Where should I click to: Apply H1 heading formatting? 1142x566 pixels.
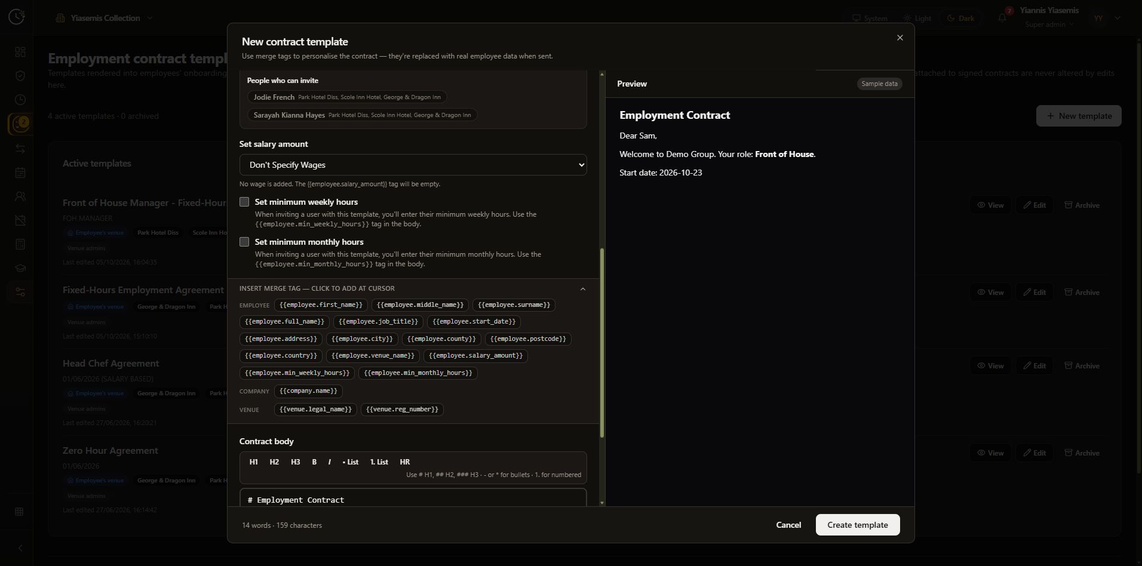[254, 462]
